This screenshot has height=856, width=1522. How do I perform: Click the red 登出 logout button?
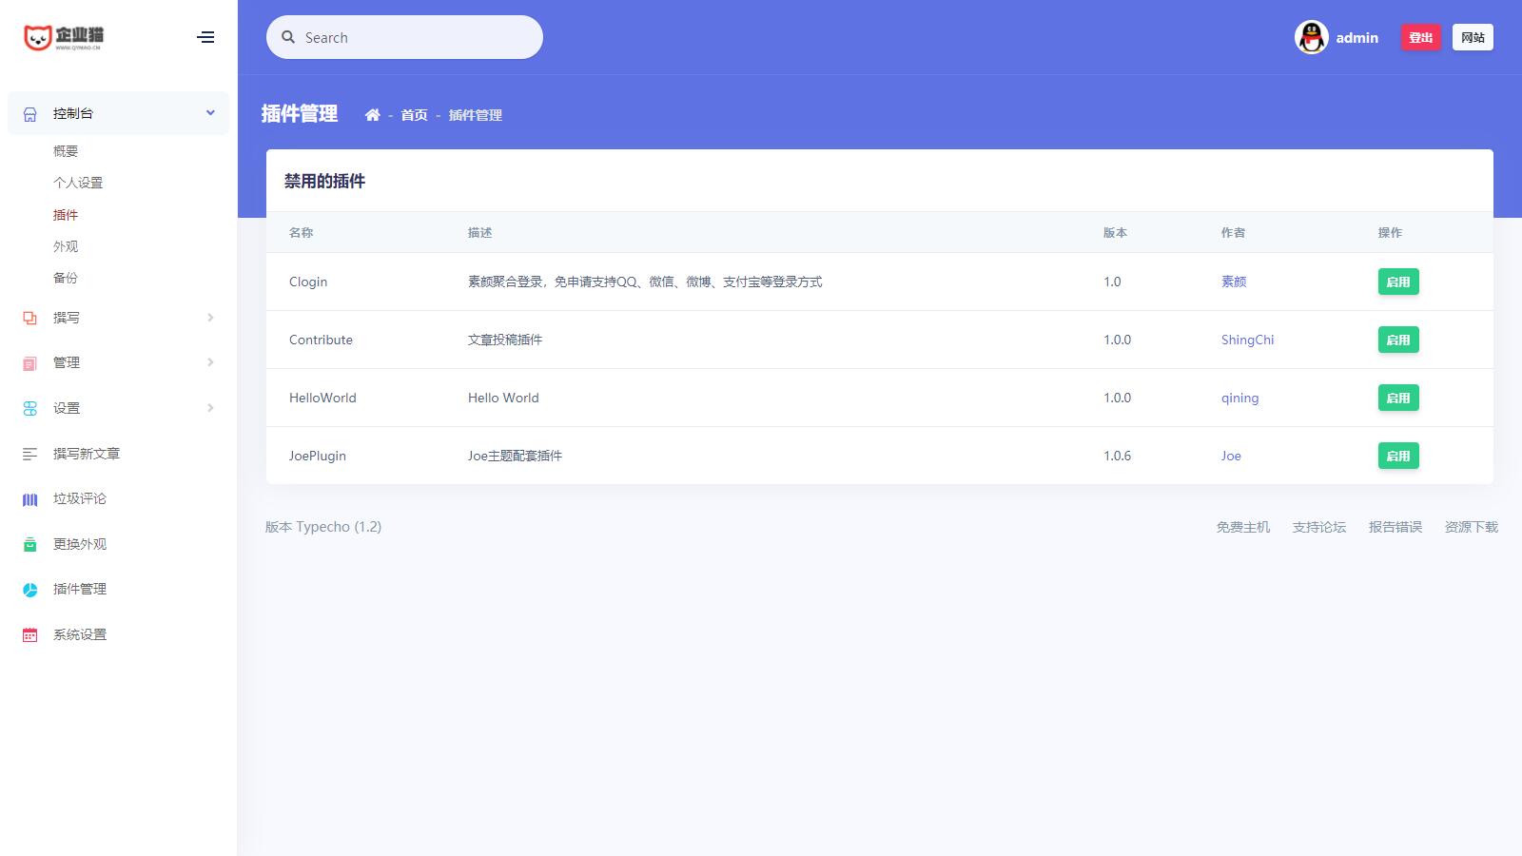(x=1420, y=37)
